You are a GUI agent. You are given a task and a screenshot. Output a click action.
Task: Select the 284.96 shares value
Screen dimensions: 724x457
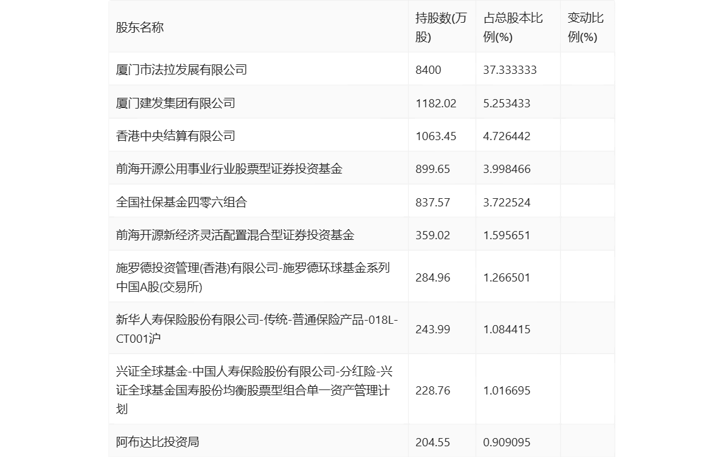pyautogui.click(x=433, y=277)
